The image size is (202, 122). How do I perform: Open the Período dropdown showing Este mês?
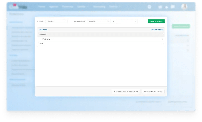[x=57, y=21]
